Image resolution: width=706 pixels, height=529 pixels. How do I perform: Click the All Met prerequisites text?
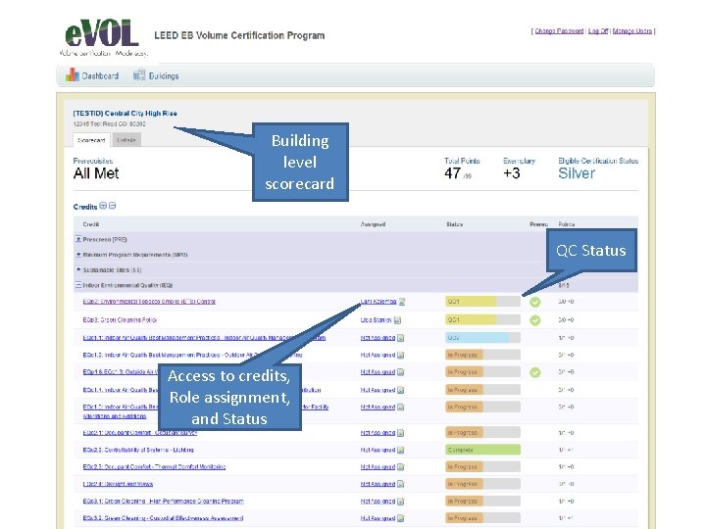96,173
